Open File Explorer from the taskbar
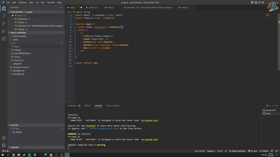Viewport: 280px width, 157px height. (x=19, y=155)
